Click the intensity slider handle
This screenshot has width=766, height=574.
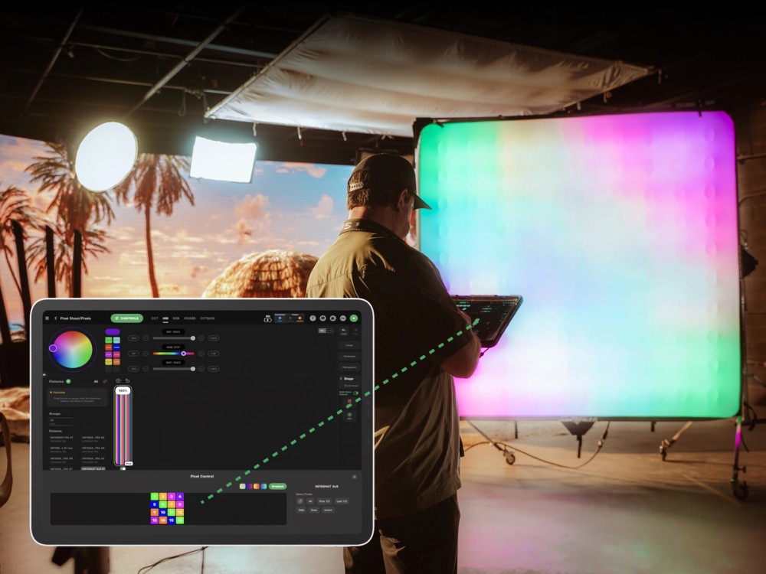click(193, 338)
